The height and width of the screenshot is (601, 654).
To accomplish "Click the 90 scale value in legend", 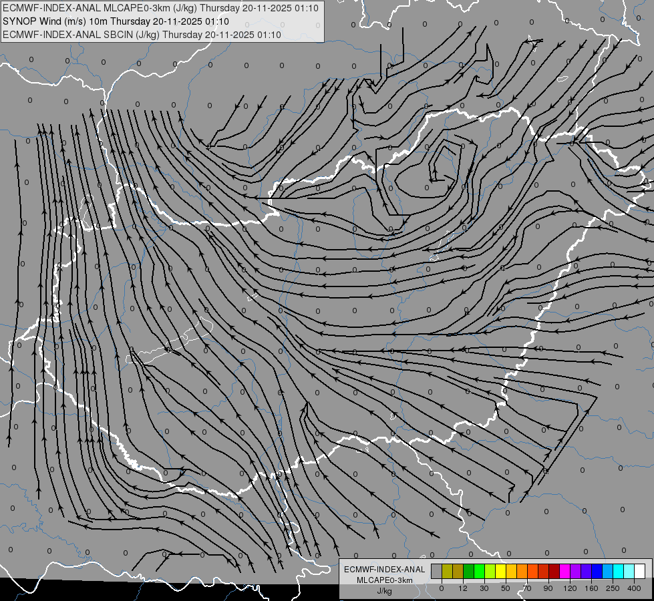I will point(548,589).
